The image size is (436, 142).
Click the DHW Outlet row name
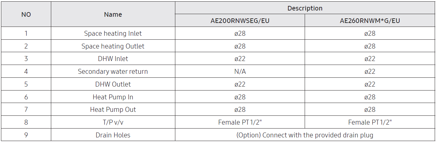point(113,84)
